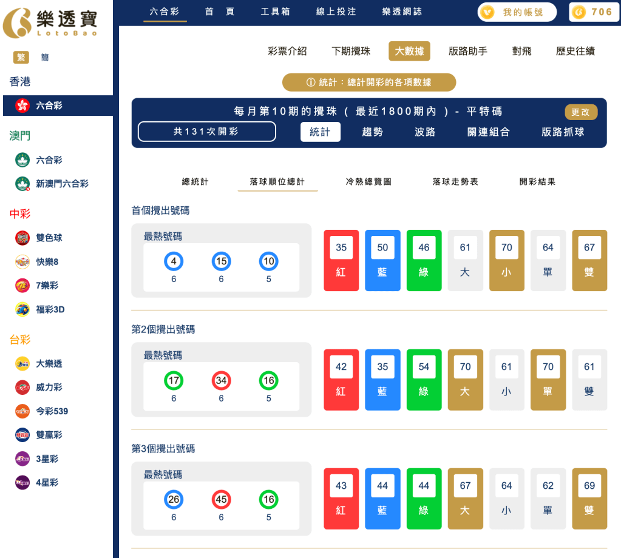The image size is (621, 558).
Task: Switch statistics view to 趨勢
Action: pos(372,132)
